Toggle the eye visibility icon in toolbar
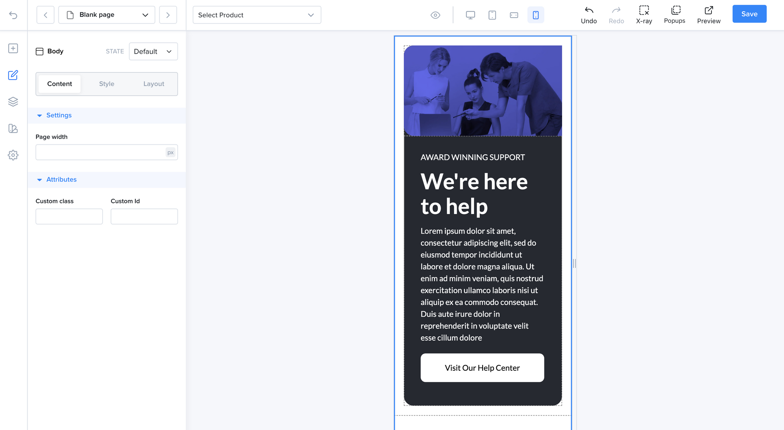The height and width of the screenshot is (430, 784). 435,15
